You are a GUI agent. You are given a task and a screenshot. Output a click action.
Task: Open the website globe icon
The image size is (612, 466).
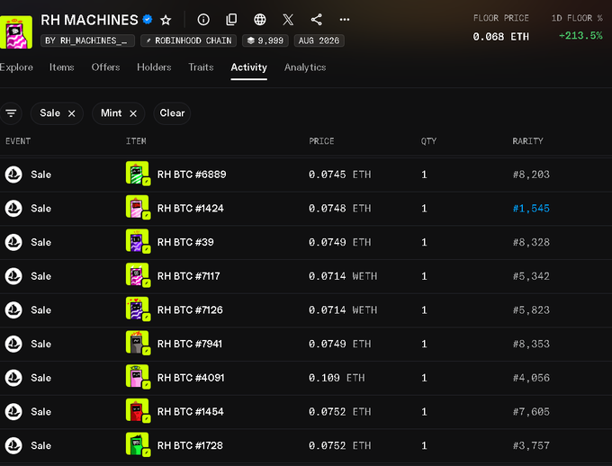click(259, 20)
